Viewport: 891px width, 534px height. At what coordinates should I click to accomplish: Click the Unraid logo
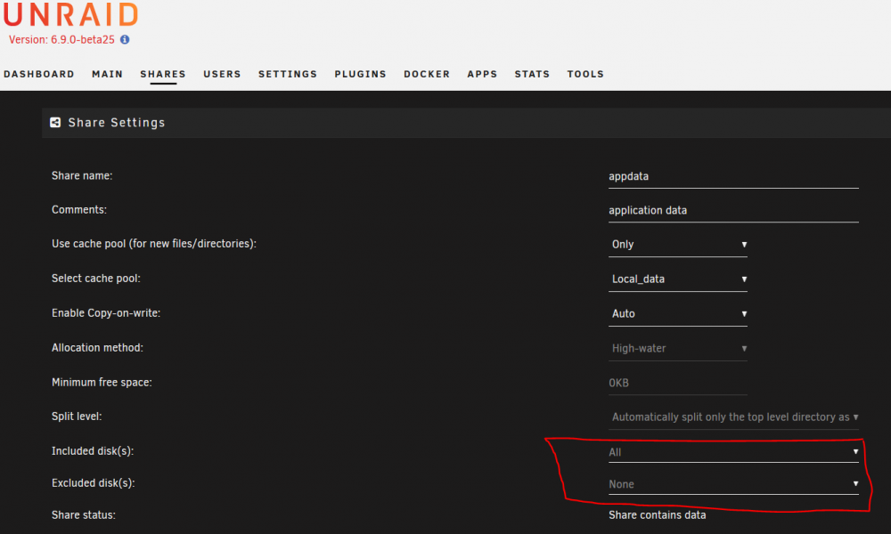point(70,15)
